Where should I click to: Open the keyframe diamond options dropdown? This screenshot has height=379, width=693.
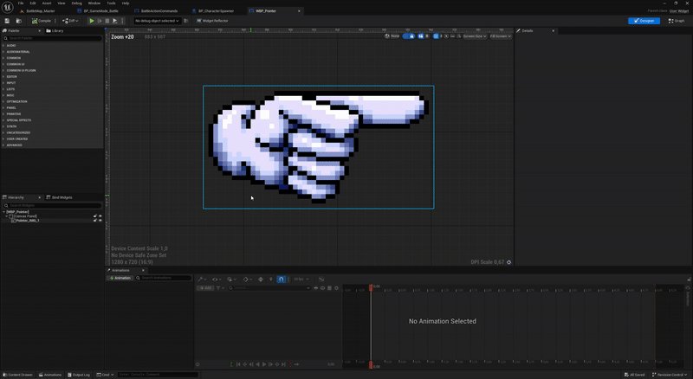point(247,279)
